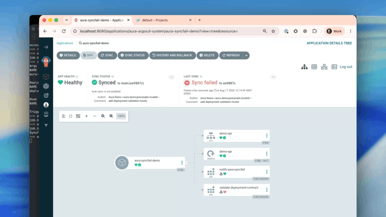The image size is (386, 217).
Task: Switch to the pods grid view icon
Action: coord(314,67)
